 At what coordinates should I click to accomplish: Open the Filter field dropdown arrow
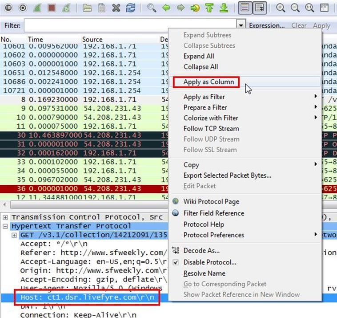tap(241, 26)
